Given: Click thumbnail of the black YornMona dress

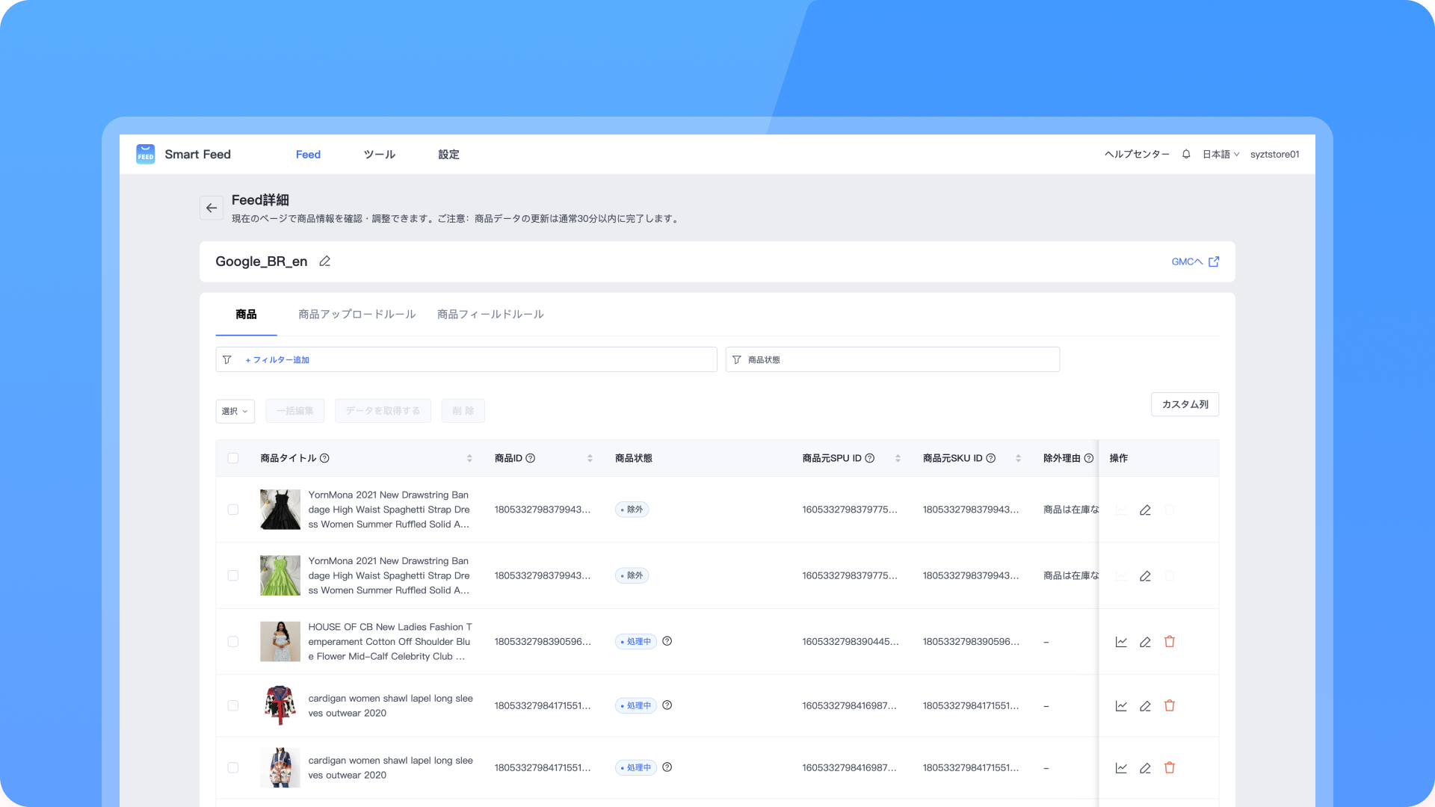Looking at the screenshot, I should 280,510.
